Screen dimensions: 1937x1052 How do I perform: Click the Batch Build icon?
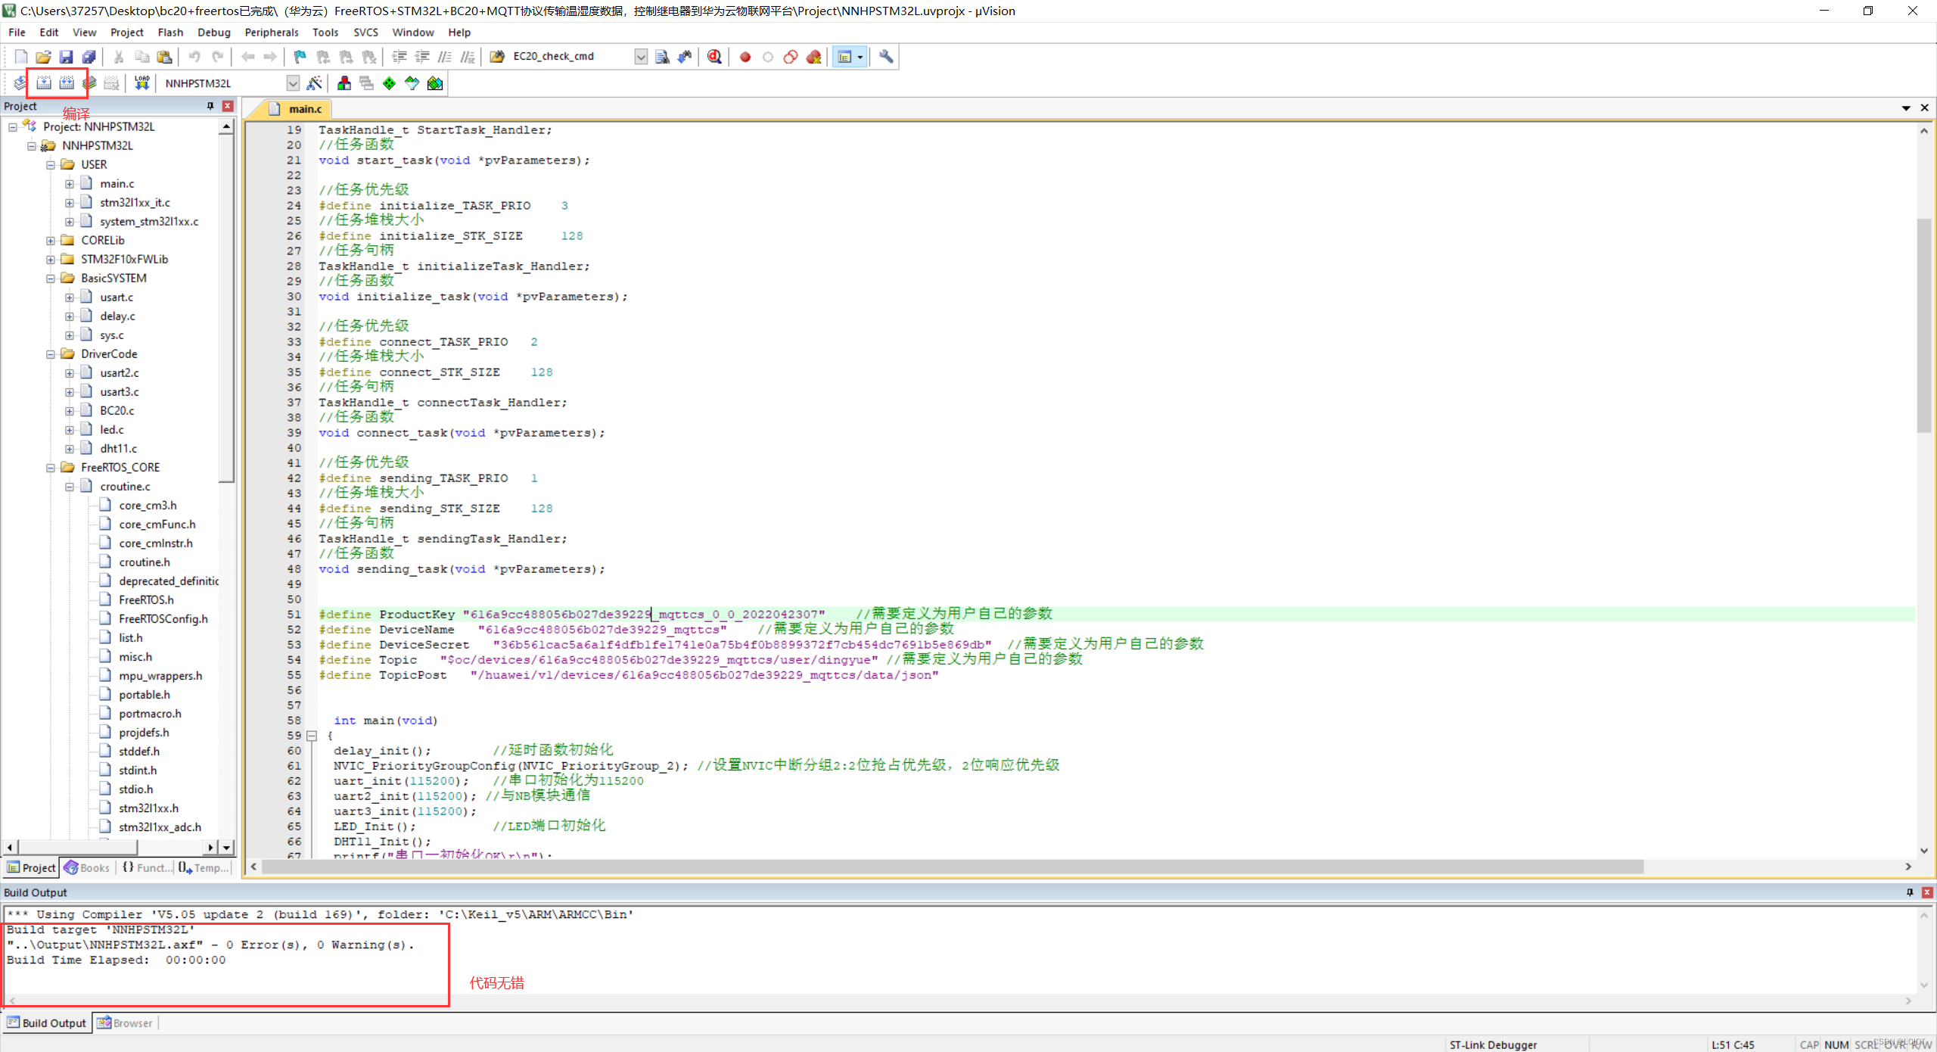point(89,83)
